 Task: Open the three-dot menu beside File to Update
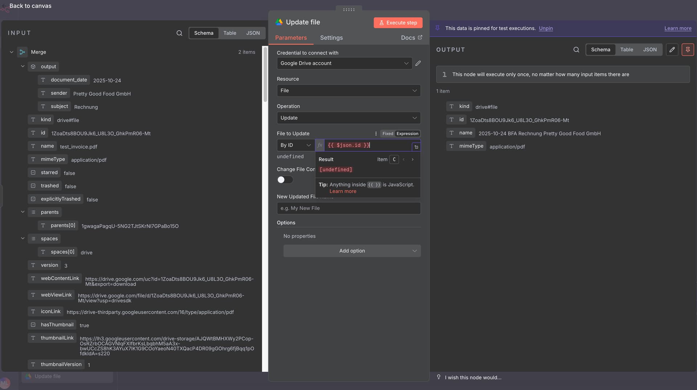pyautogui.click(x=376, y=134)
